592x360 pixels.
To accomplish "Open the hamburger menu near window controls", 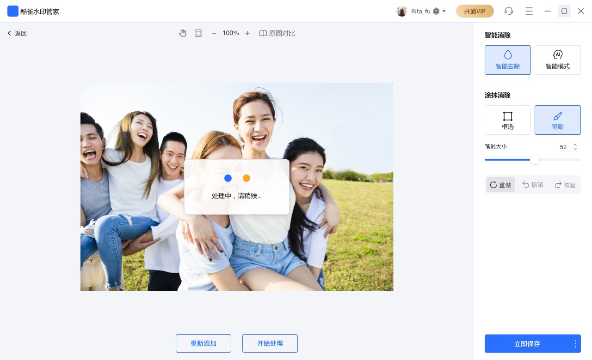I will click(529, 11).
